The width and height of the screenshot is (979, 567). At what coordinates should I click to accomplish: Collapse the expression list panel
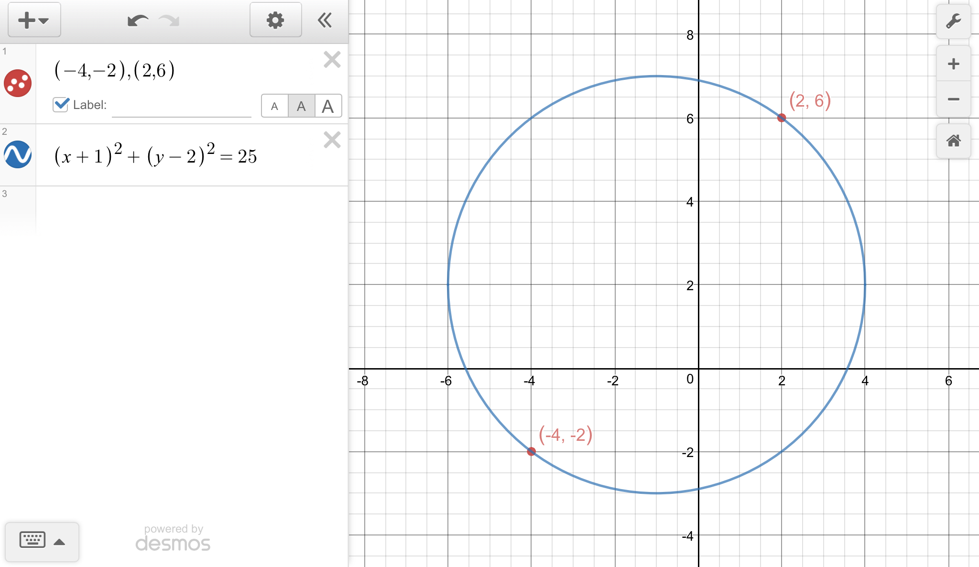[x=325, y=20]
